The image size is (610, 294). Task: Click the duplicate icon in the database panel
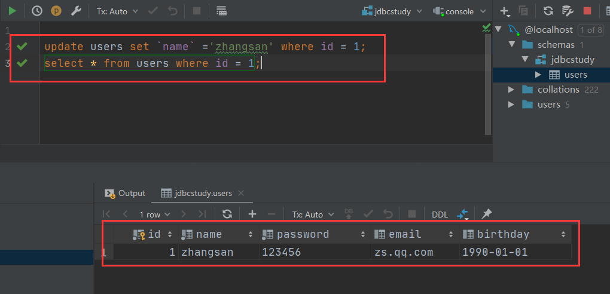(523, 11)
